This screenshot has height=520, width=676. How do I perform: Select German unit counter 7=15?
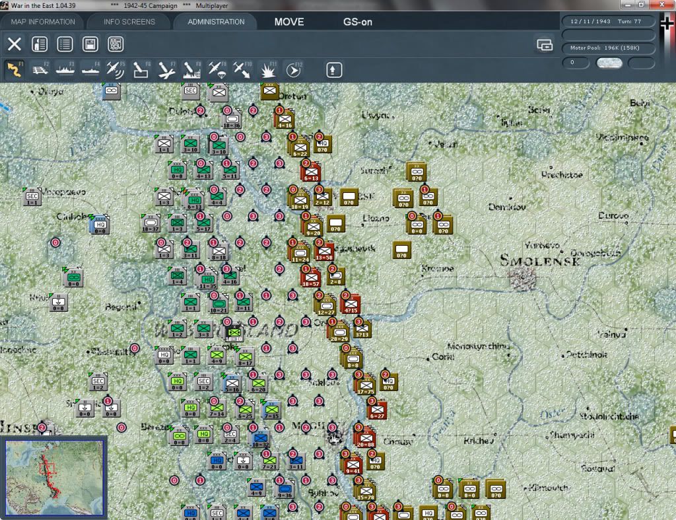pyautogui.click(x=271, y=410)
